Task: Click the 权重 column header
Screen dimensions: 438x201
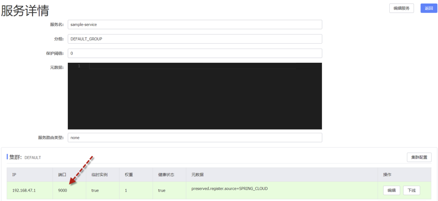Action: (x=129, y=175)
